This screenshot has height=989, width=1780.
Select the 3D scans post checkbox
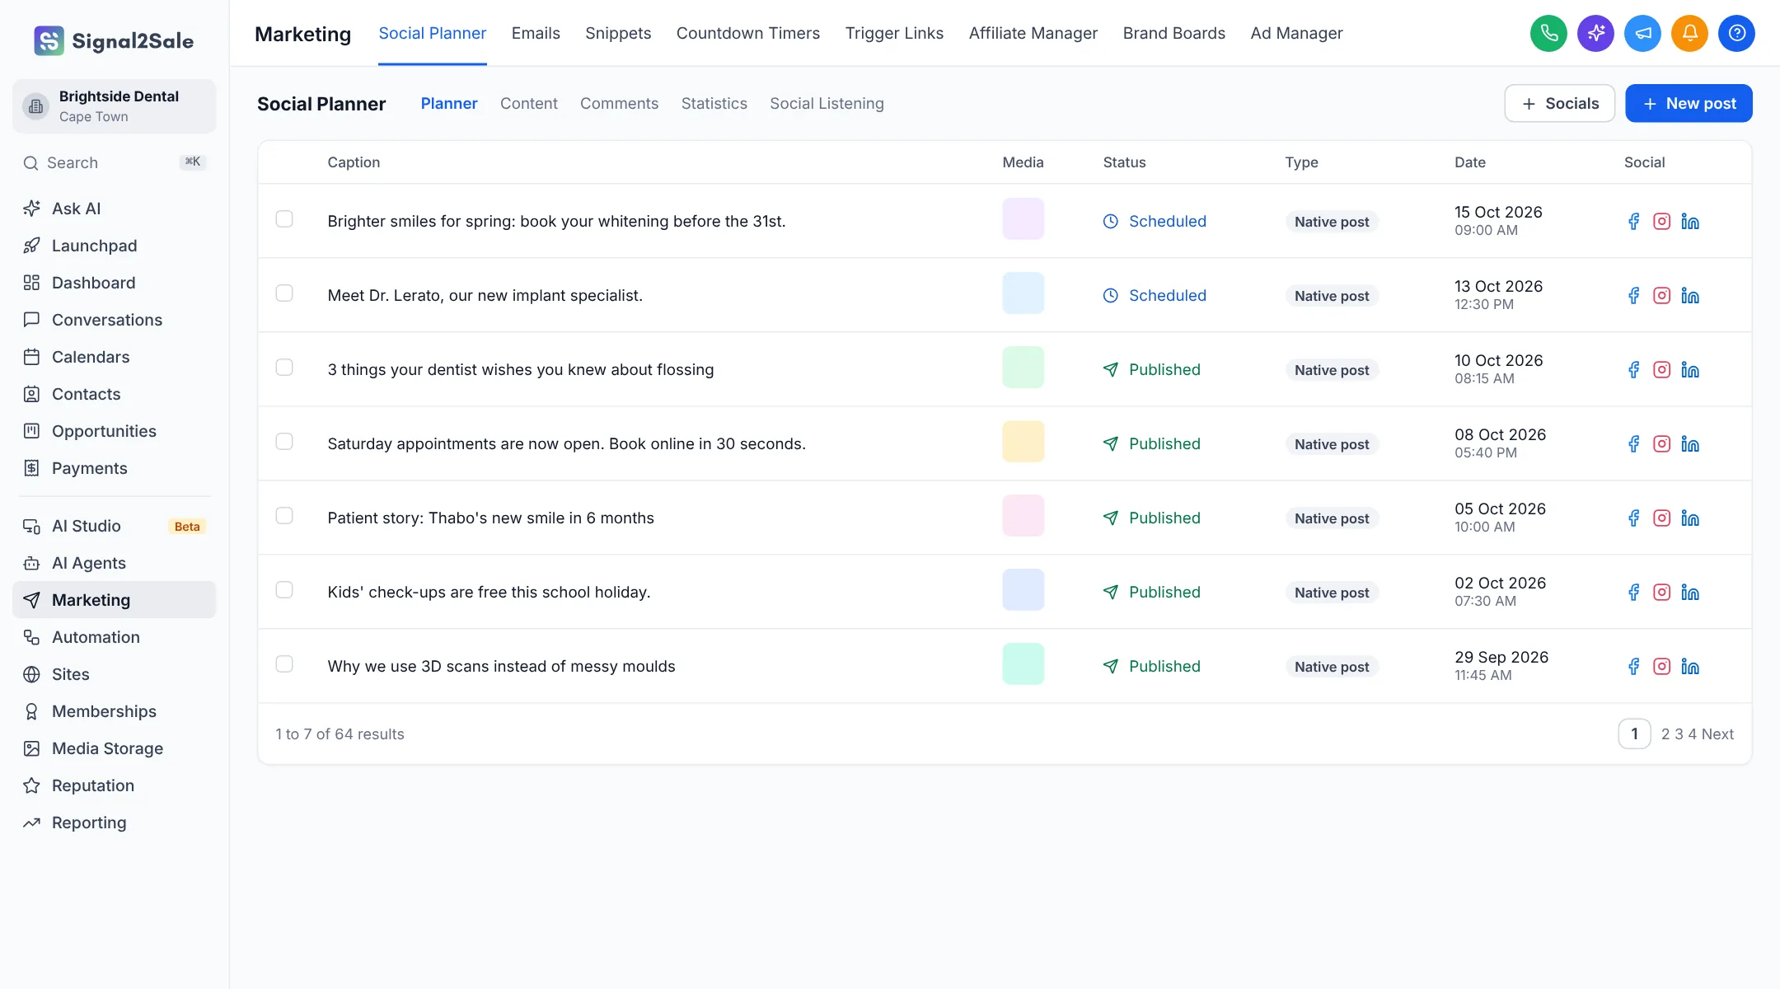(x=284, y=663)
